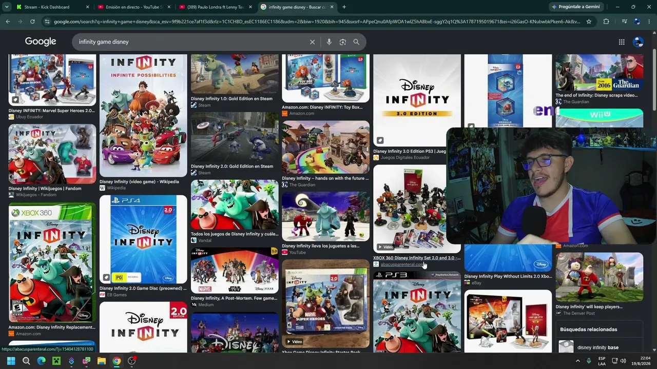
Task: Reload the current page
Action: [32, 22]
